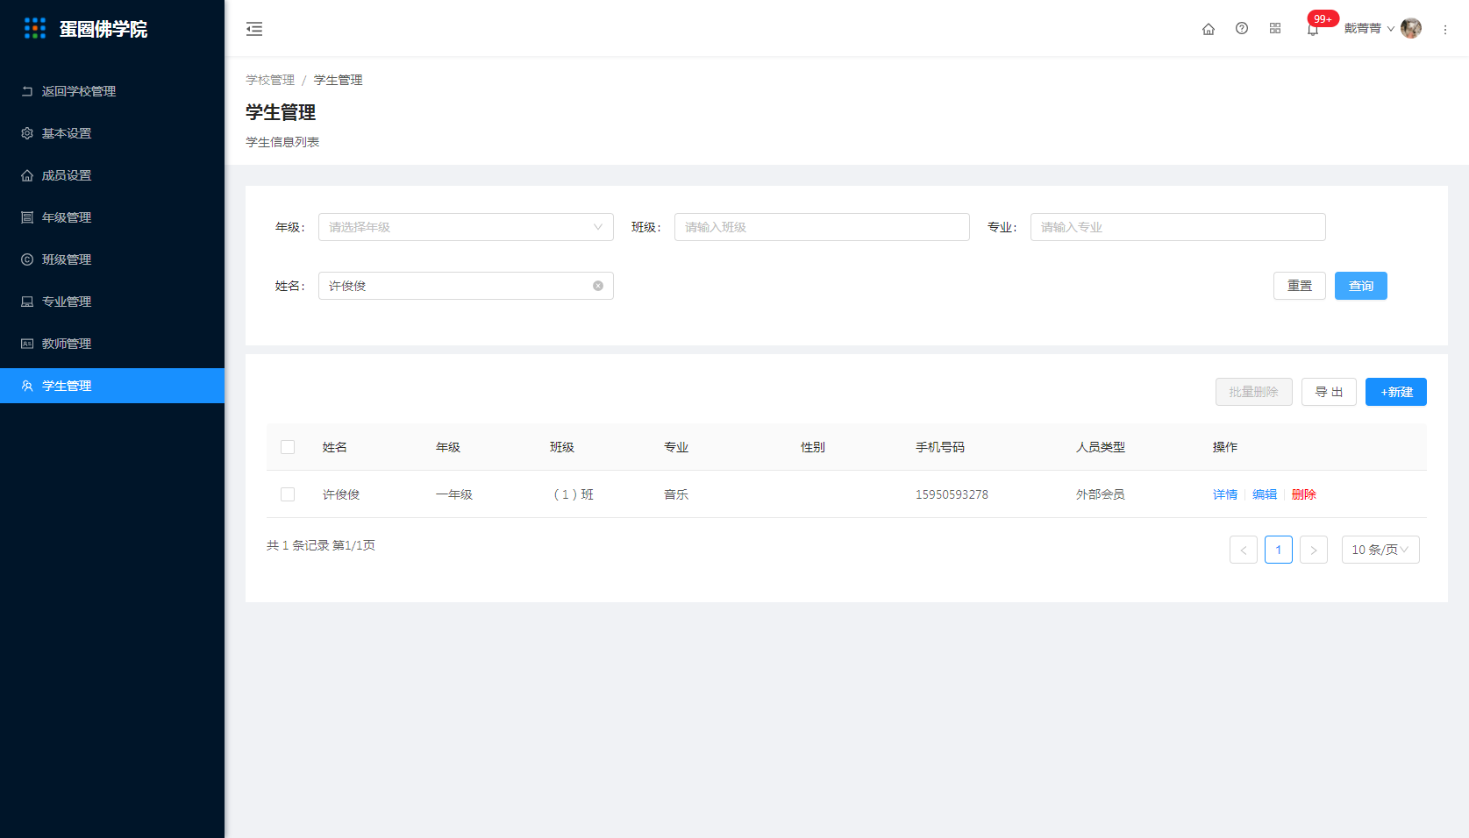Click the 外部会员 cell
Image resolution: width=1469 pixels, height=838 pixels.
click(x=1101, y=494)
